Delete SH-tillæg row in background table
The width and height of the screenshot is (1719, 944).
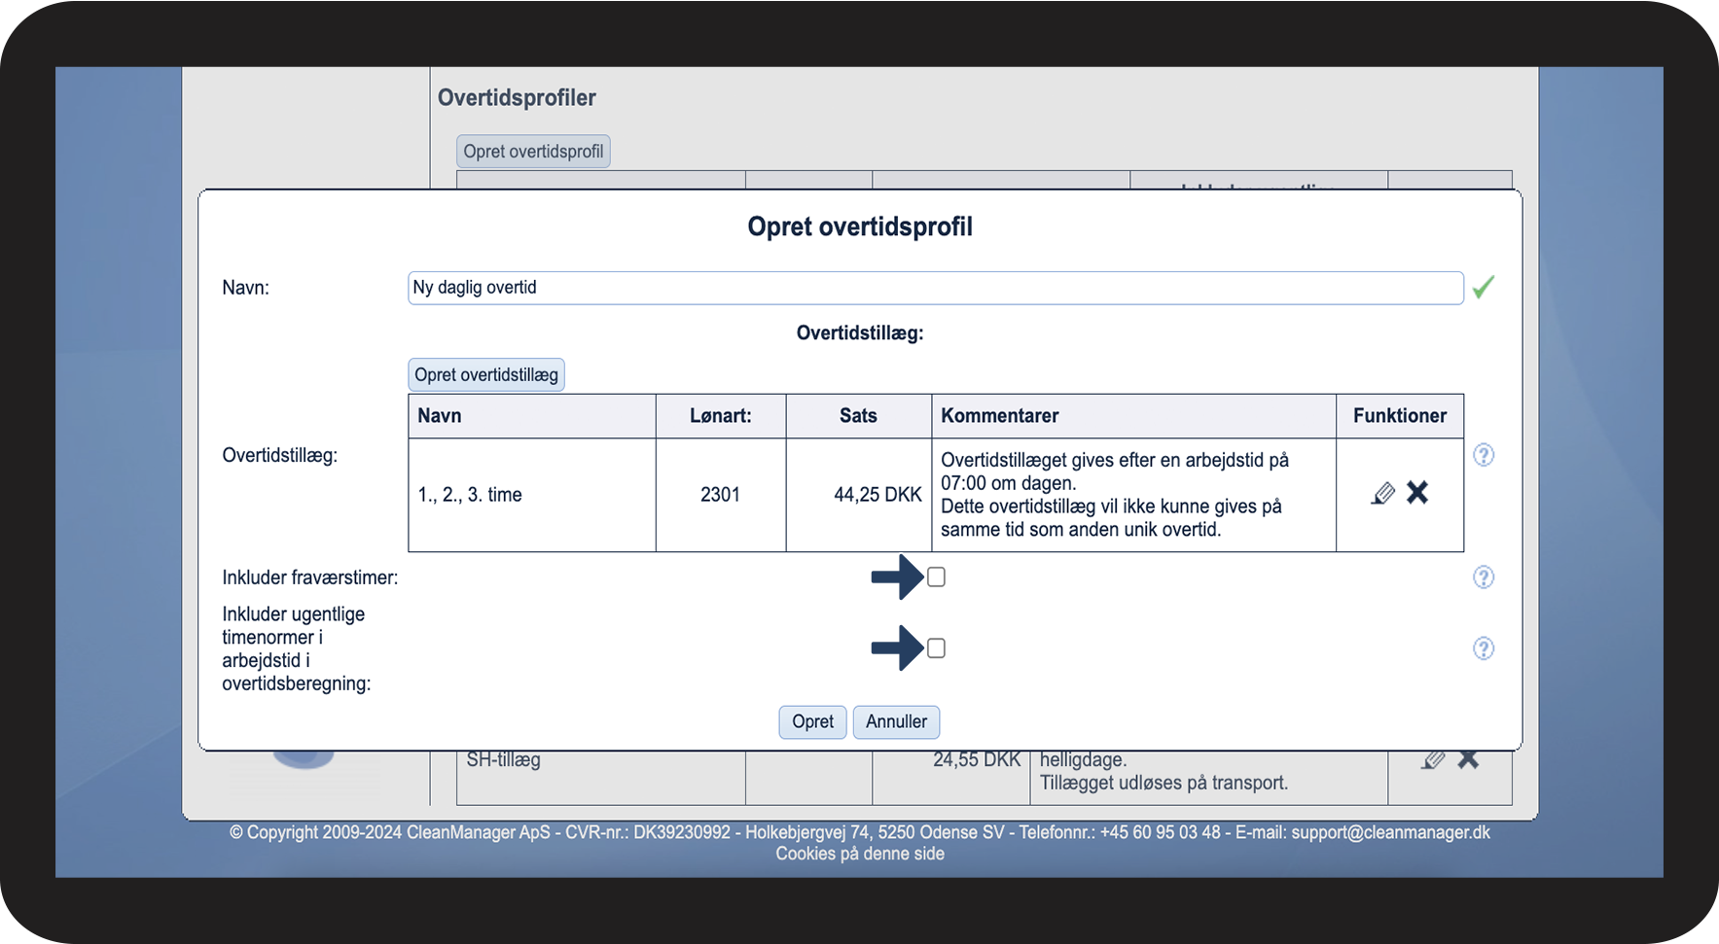point(1468,759)
